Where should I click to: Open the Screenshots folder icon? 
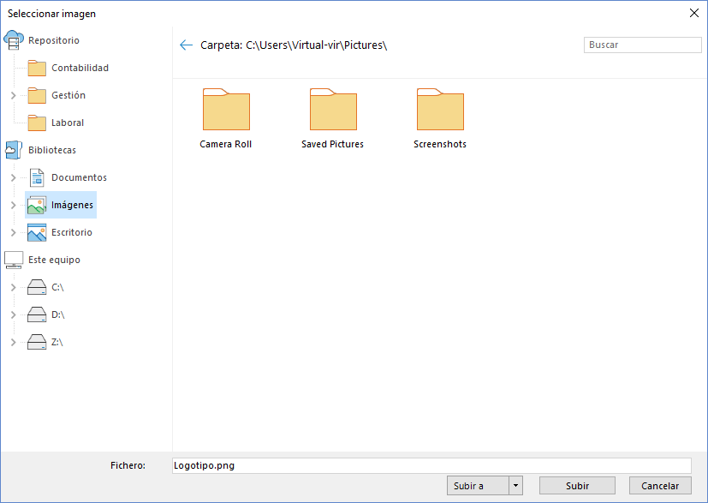pyautogui.click(x=440, y=110)
